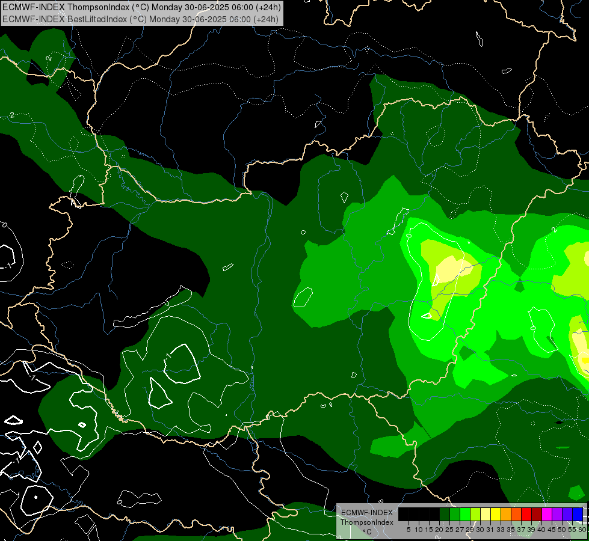Click the legend tick value 15
Screen dimensions: 589x541
[430, 530]
